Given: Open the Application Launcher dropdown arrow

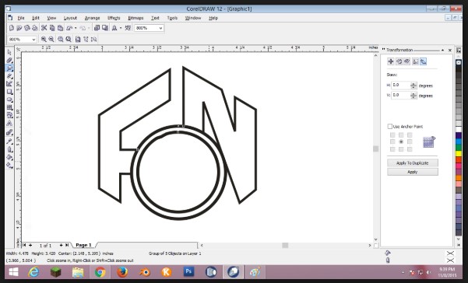Looking at the screenshot, I should click(121, 28).
